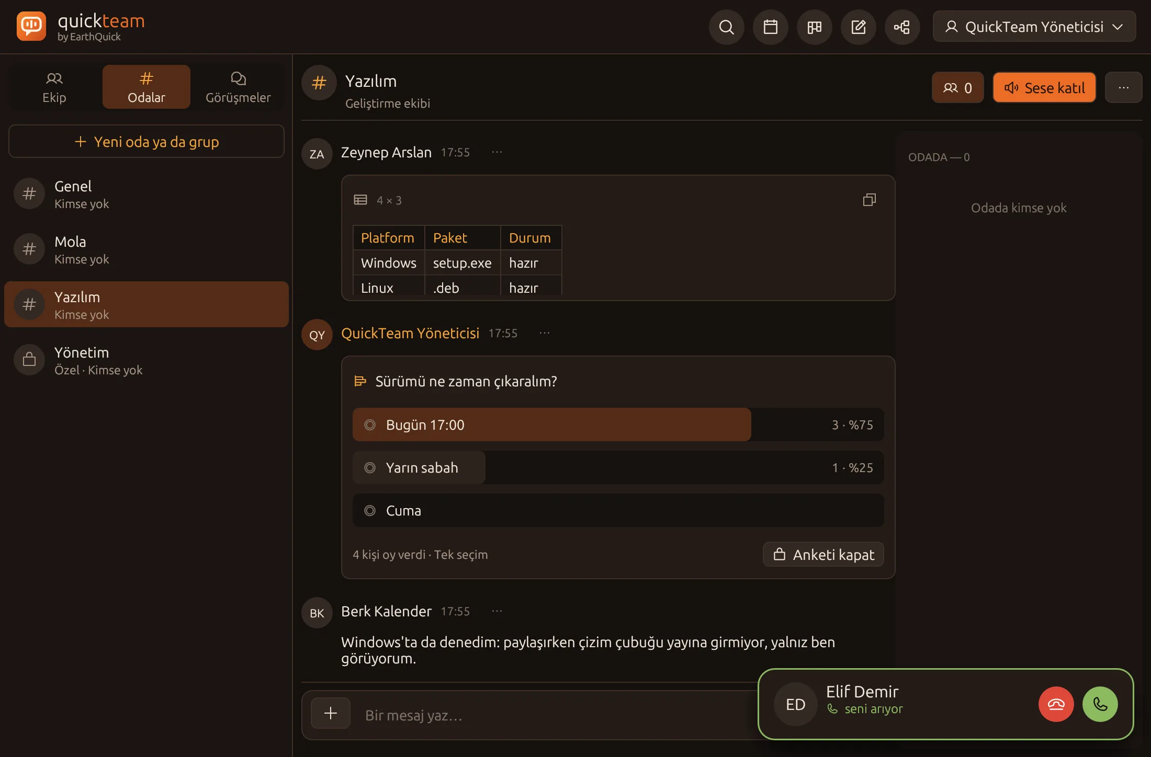Open the board/kanban icon in top bar

814,27
